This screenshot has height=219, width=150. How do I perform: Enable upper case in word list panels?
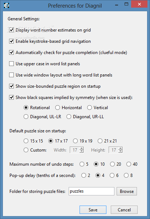click(x=12, y=64)
